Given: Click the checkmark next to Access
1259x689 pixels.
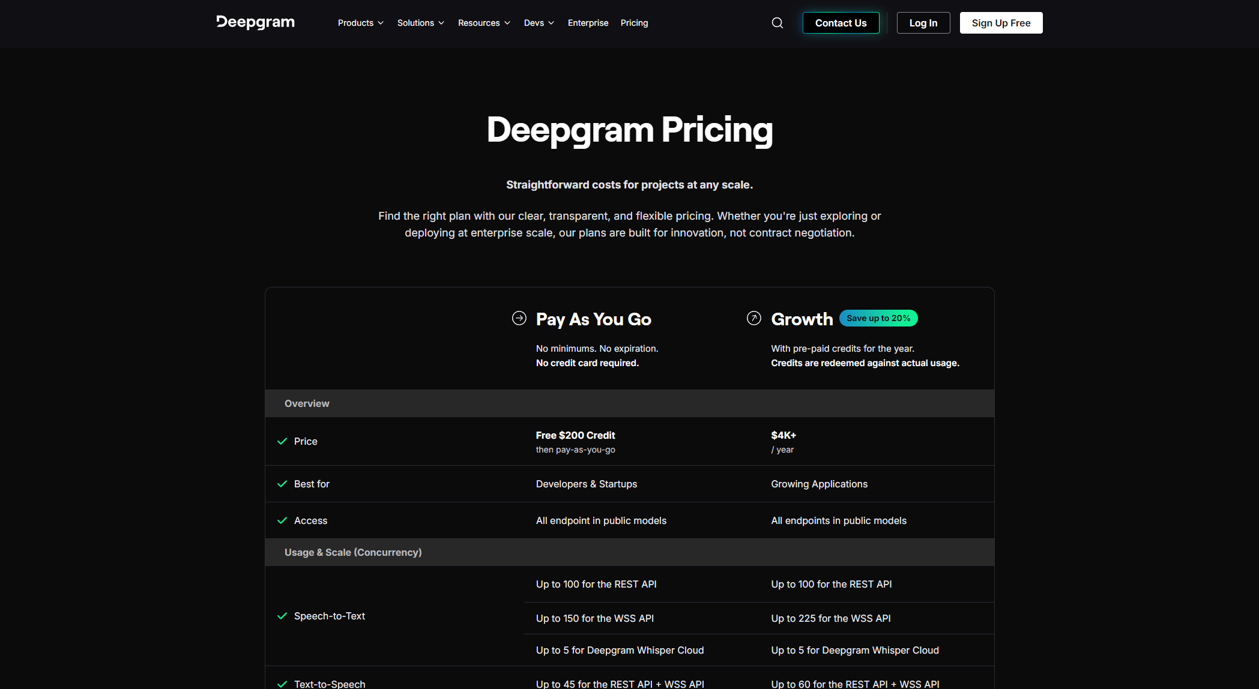Looking at the screenshot, I should tap(282, 520).
